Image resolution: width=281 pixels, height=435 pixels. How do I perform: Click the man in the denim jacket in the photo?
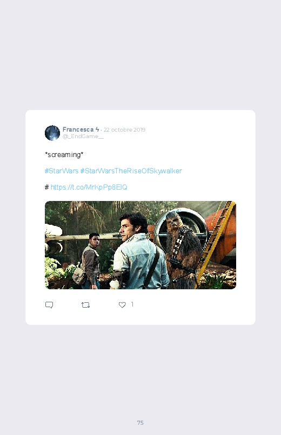click(138, 252)
